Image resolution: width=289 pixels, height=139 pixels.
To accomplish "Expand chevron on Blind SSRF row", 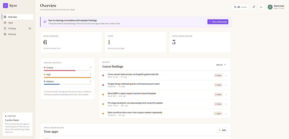I will 226,95.
